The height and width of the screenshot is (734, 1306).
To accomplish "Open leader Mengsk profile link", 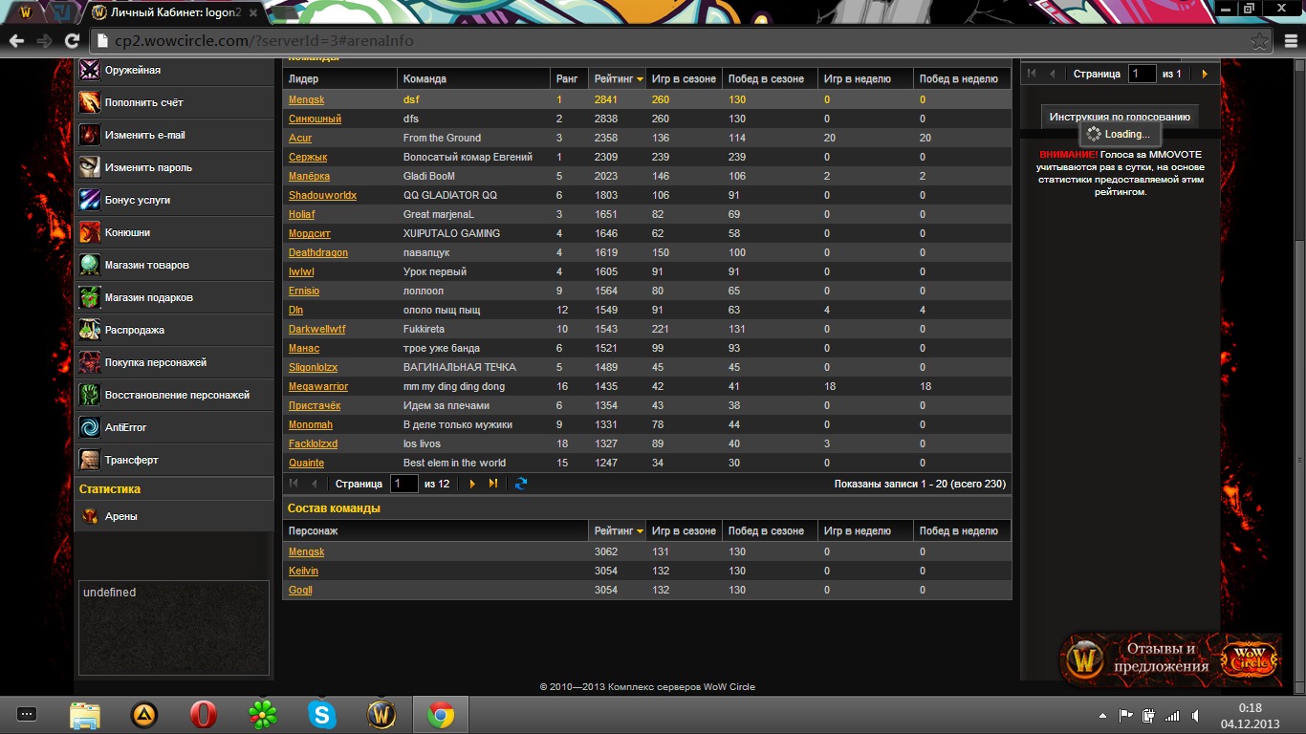I will point(306,99).
